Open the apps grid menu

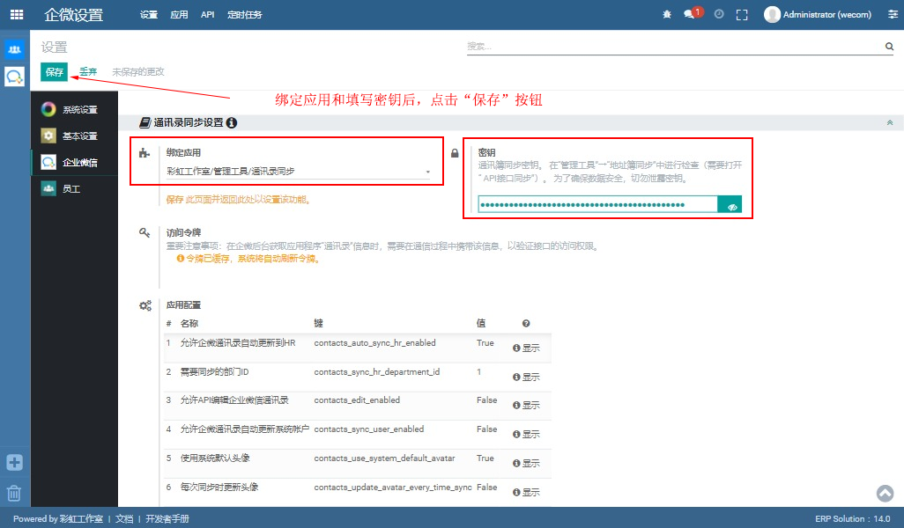coord(17,14)
